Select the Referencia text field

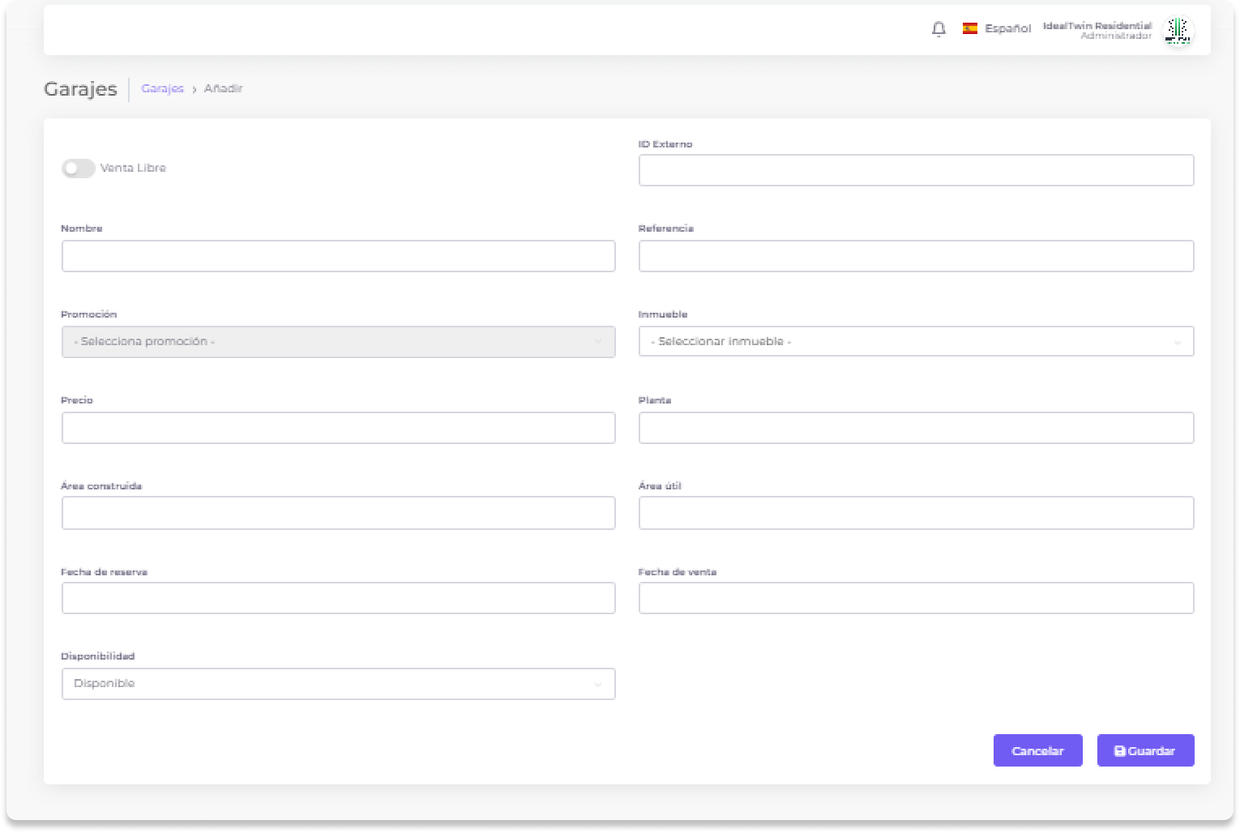(916, 256)
